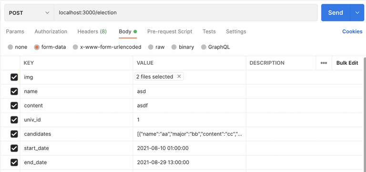Remove the selected files with X icon
366x172 pixels.
pos(179,76)
